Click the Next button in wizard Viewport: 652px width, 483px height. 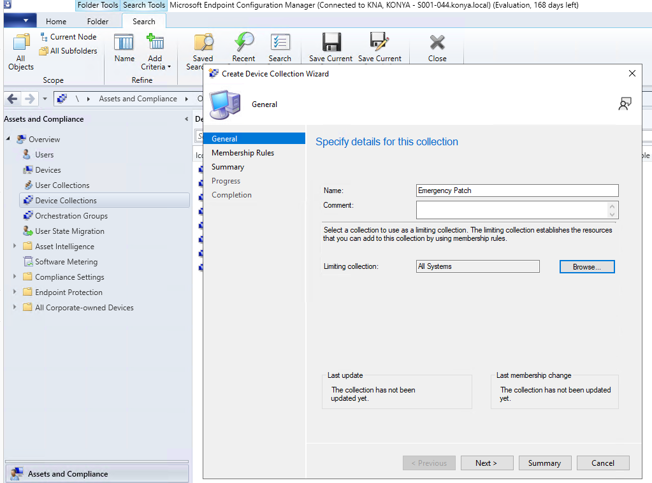[x=486, y=463]
